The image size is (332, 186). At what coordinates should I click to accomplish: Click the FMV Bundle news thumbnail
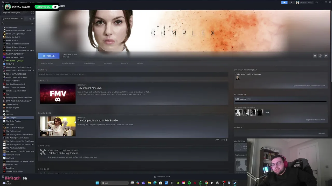tap(58, 126)
